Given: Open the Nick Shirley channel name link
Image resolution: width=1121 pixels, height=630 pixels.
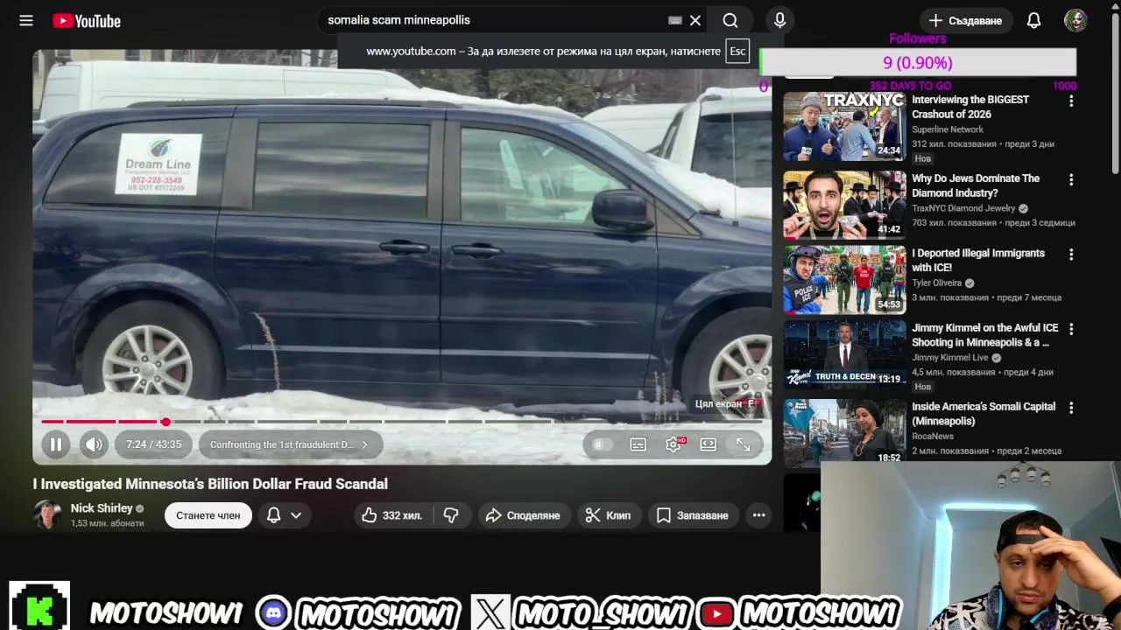Looking at the screenshot, I should (x=102, y=508).
